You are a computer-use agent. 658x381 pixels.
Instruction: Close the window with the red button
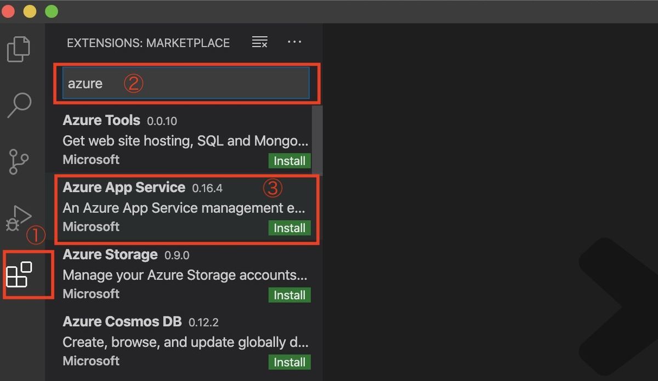tap(8, 11)
